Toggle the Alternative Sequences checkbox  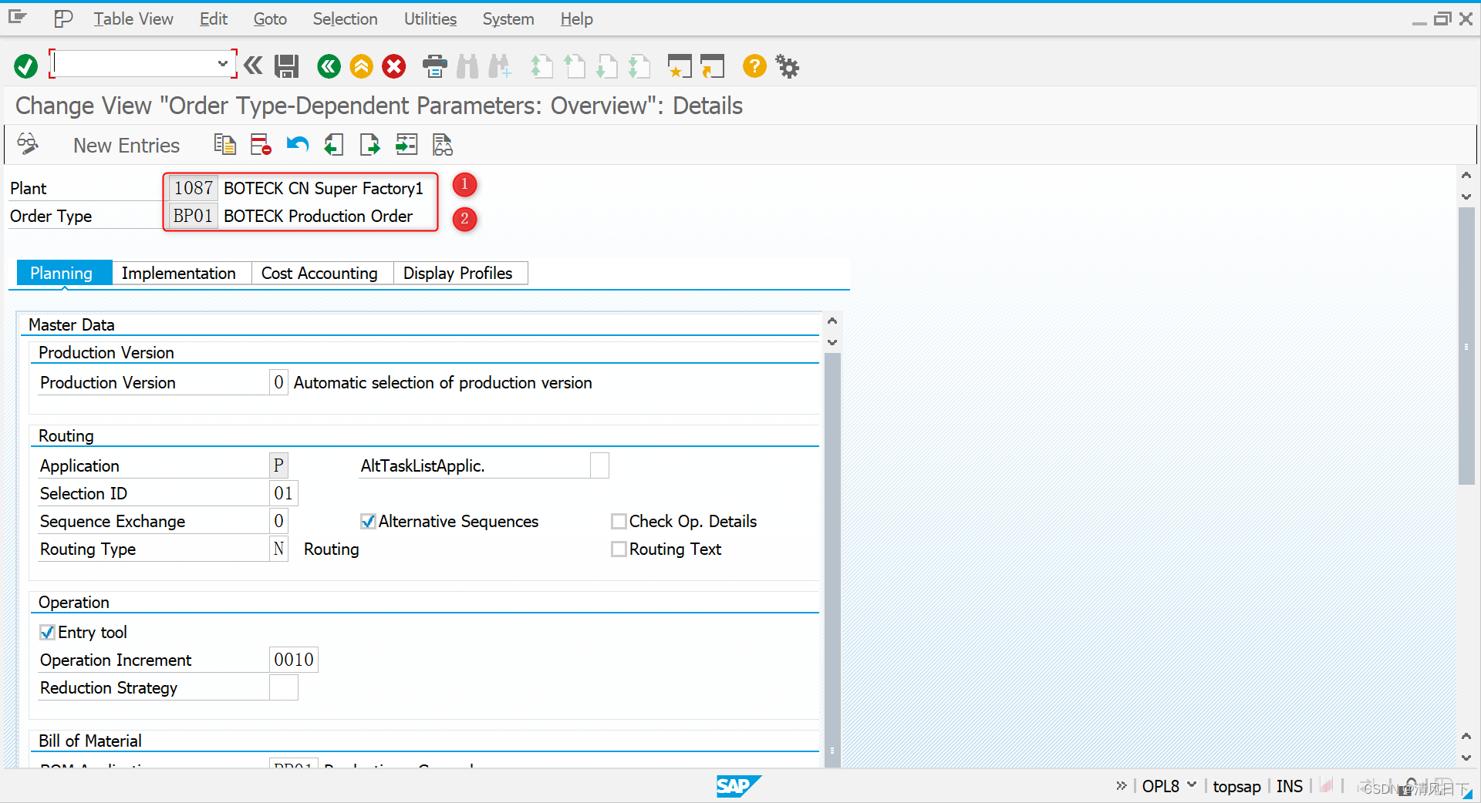(x=368, y=522)
